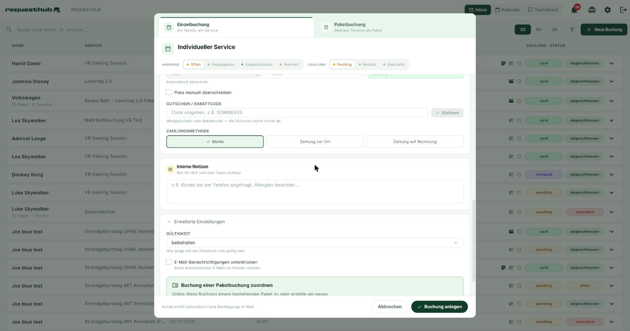Click the Individueller Service calendar icon

click(x=168, y=49)
